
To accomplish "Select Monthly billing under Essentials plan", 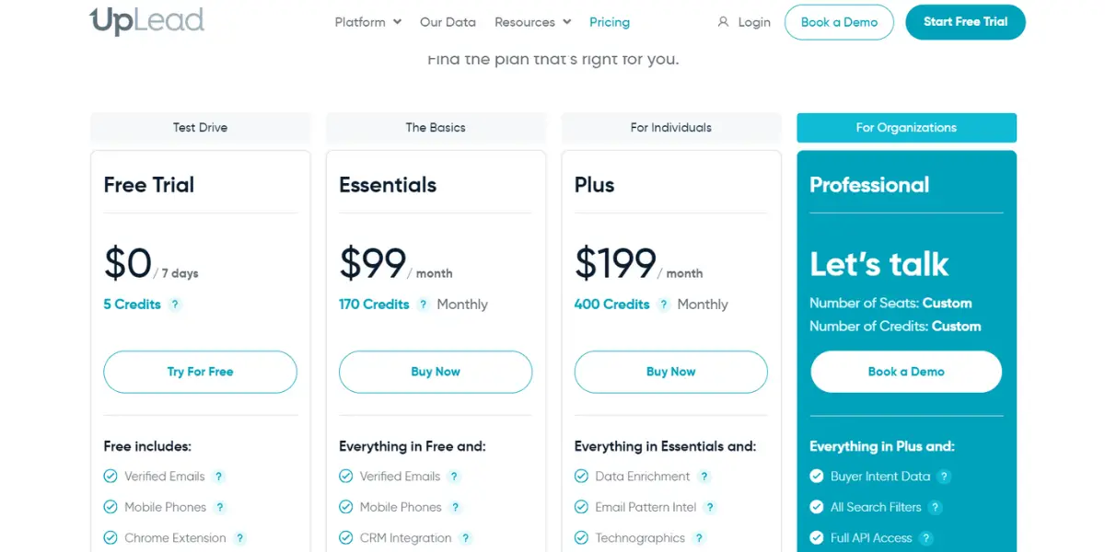I will (x=462, y=305).
